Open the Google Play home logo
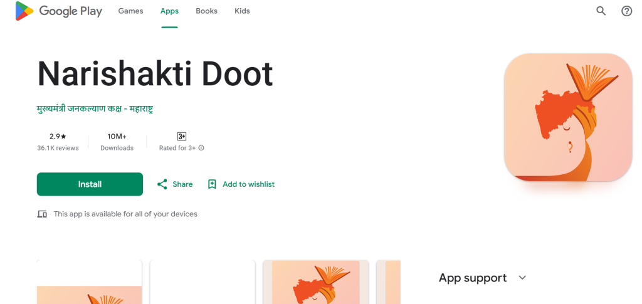Viewport: 642px width, 304px height. (x=58, y=11)
